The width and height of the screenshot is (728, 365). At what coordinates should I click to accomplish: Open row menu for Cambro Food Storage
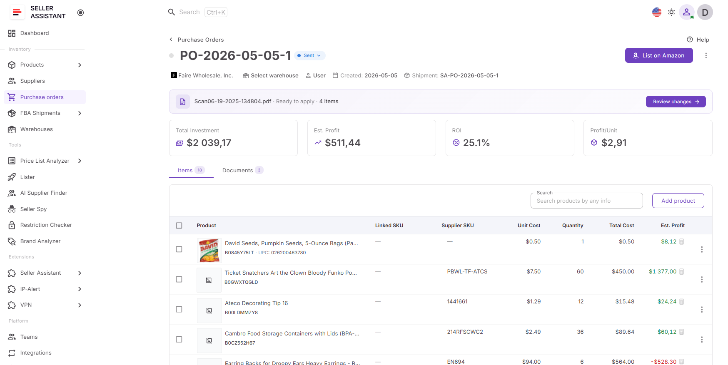point(702,340)
